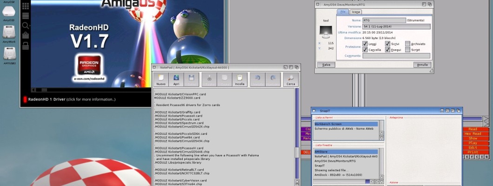Toggle the Esegui protection checkbox

(388, 50)
